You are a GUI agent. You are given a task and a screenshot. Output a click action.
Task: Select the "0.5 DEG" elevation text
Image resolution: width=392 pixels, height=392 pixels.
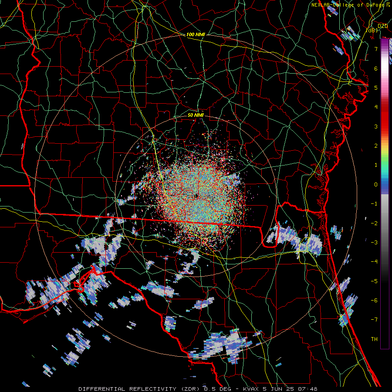tap(217, 389)
